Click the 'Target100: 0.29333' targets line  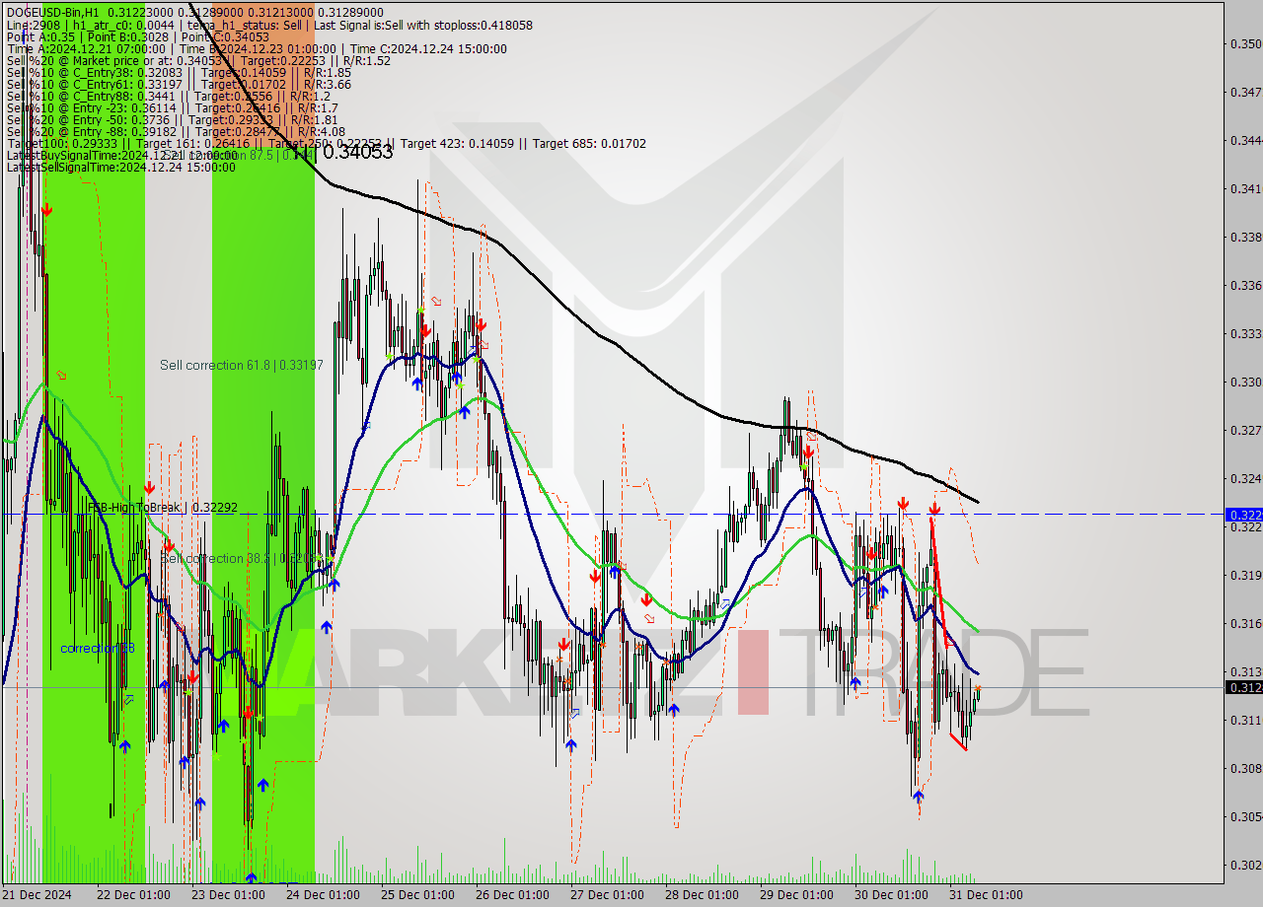[x=326, y=143]
